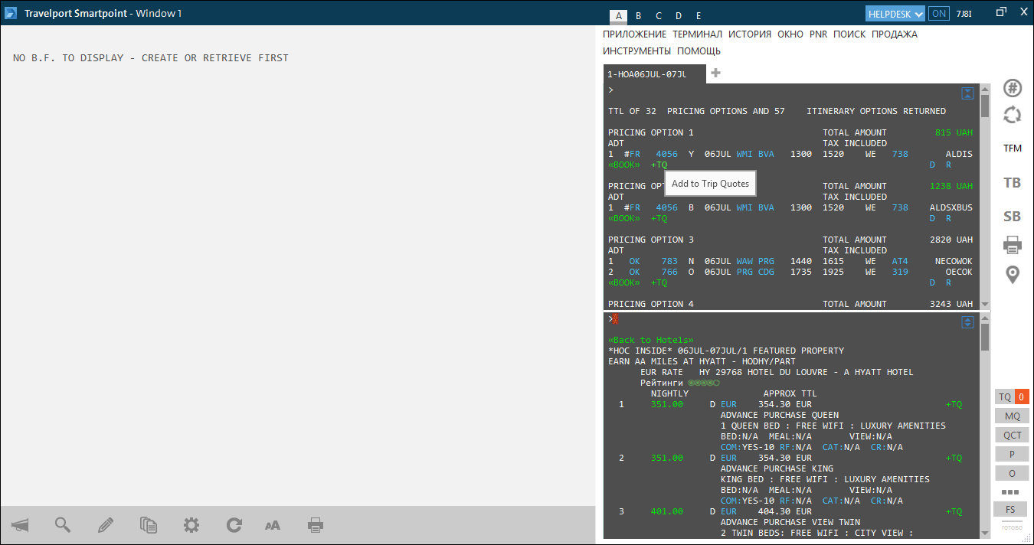
Task: Click the printer icon in right sidebar
Action: tap(1013, 245)
